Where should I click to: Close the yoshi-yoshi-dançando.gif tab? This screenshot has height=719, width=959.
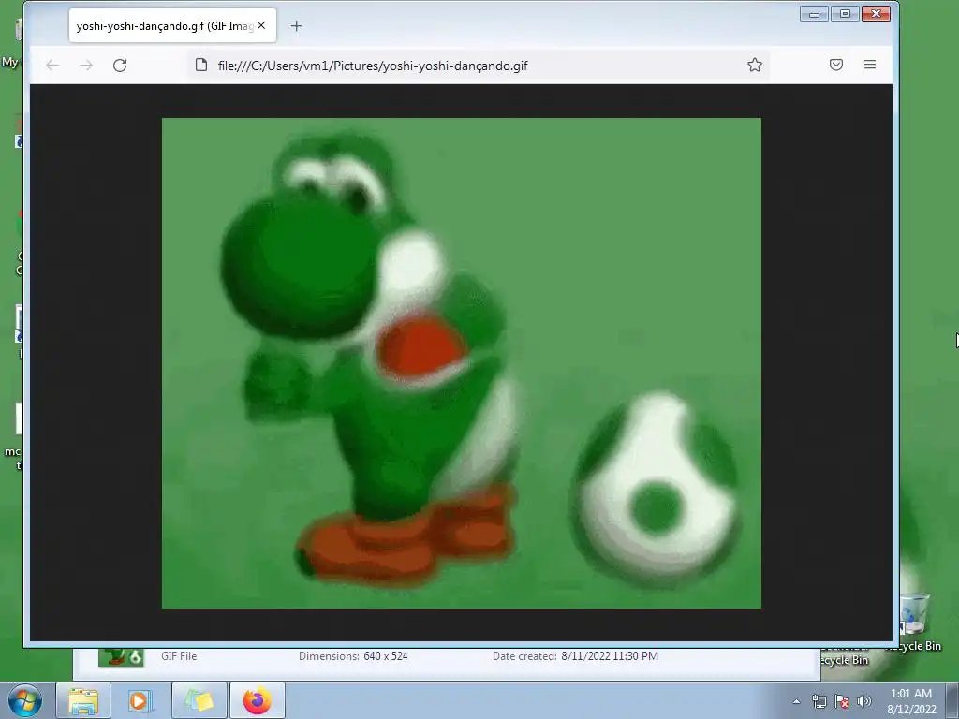click(x=261, y=25)
